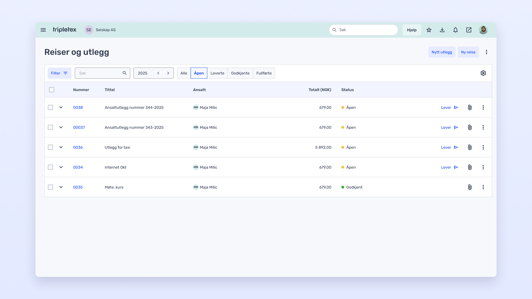This screenshot has height=299, width=532.
Task: Open notifications bell
Action: pyautogui.click(x=456, y=30)
